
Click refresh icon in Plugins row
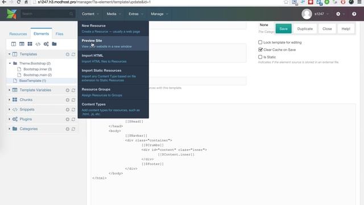point(73,119)
